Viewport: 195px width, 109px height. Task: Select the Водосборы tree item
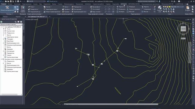[10, 41]
